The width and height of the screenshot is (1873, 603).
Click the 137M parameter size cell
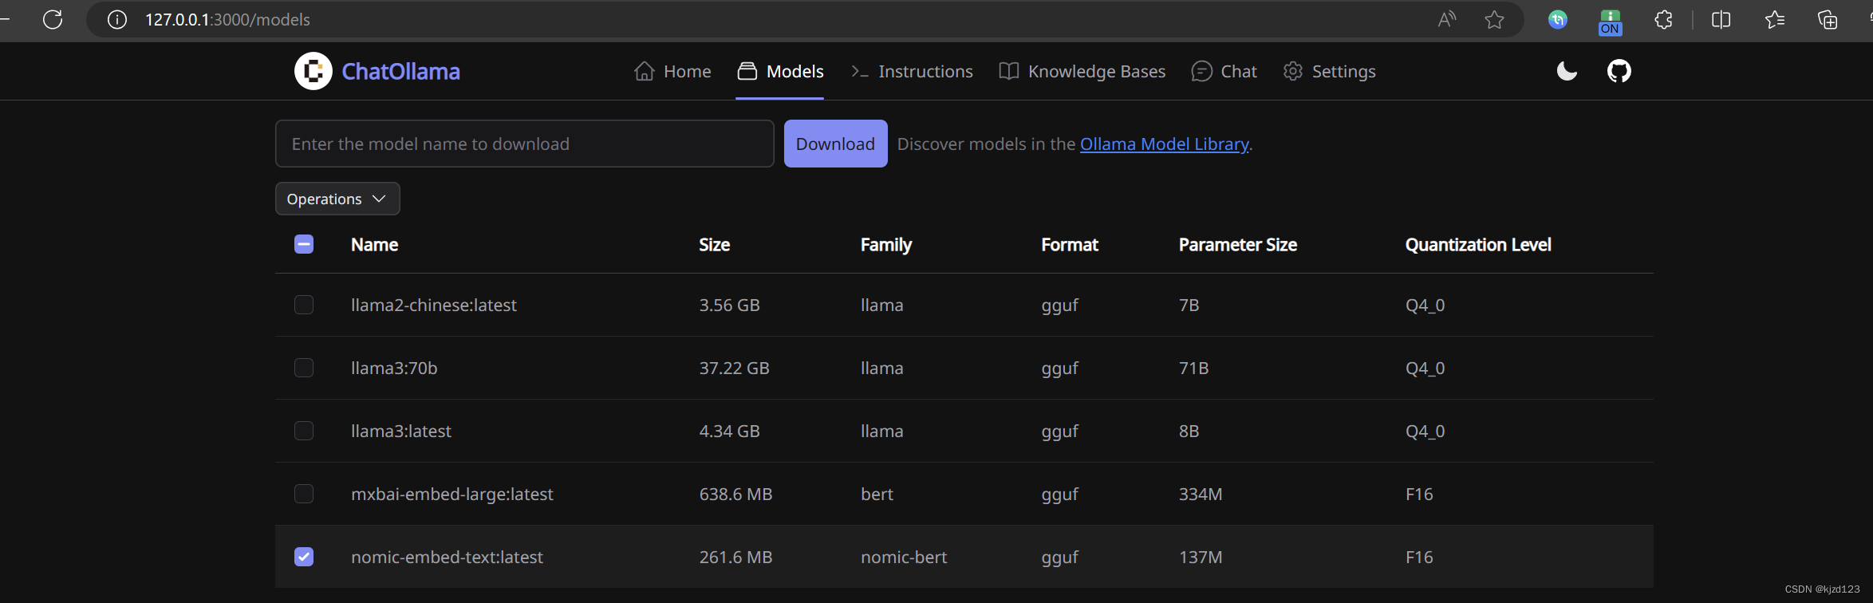pyautogui.click(x=1201, y=557)
